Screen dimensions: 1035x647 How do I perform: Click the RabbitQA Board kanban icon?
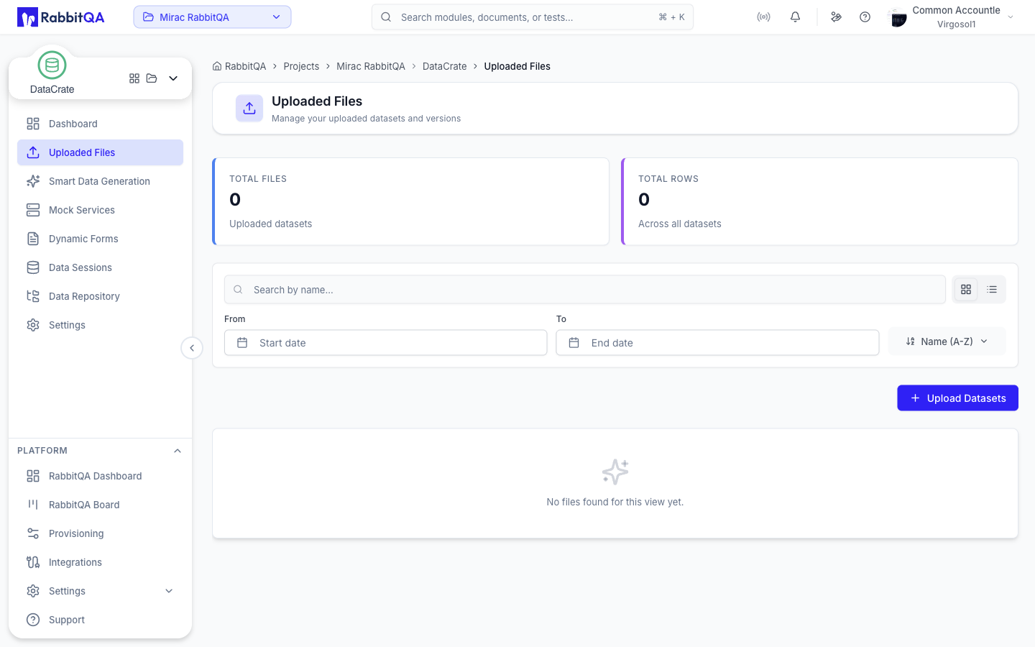[x=33, y=505]
